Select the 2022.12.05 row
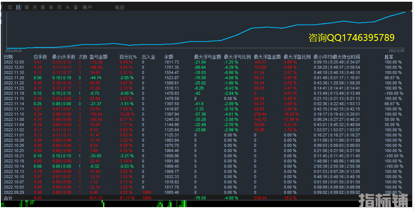Viewport: 414px width, 211px height. 14,62
